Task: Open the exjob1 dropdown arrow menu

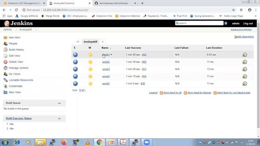Action: click(x=111, y=54)
